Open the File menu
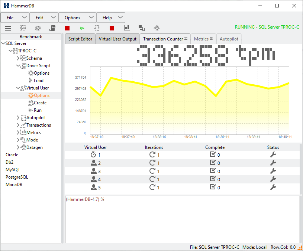 pos(15,18)
